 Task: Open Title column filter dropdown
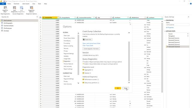[x=111, y=18]
